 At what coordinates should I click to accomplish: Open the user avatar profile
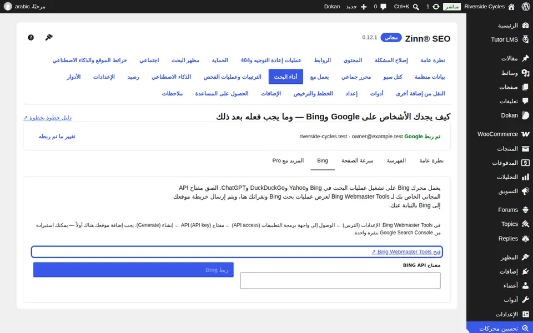point(8,7)
